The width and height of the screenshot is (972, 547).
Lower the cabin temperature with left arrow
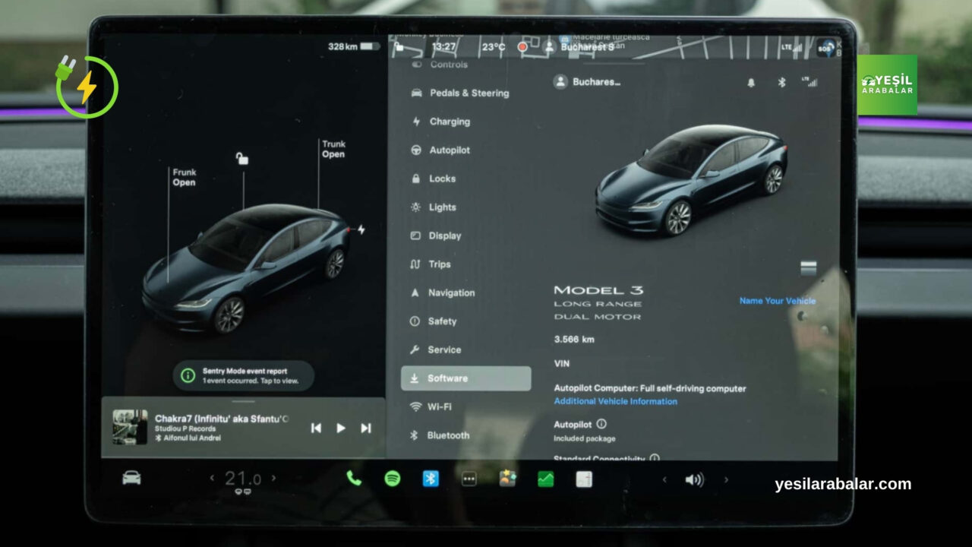click(x=212, y=479)
